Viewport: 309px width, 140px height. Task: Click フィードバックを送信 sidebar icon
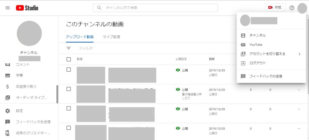click(8, 122)
